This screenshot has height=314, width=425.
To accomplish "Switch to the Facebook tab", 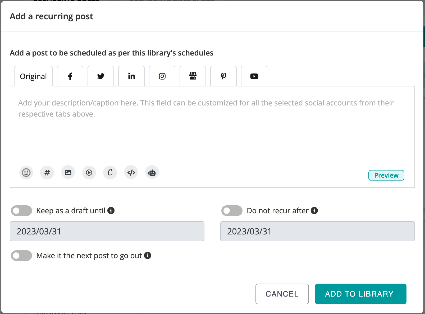I will [x=70, y=76].
